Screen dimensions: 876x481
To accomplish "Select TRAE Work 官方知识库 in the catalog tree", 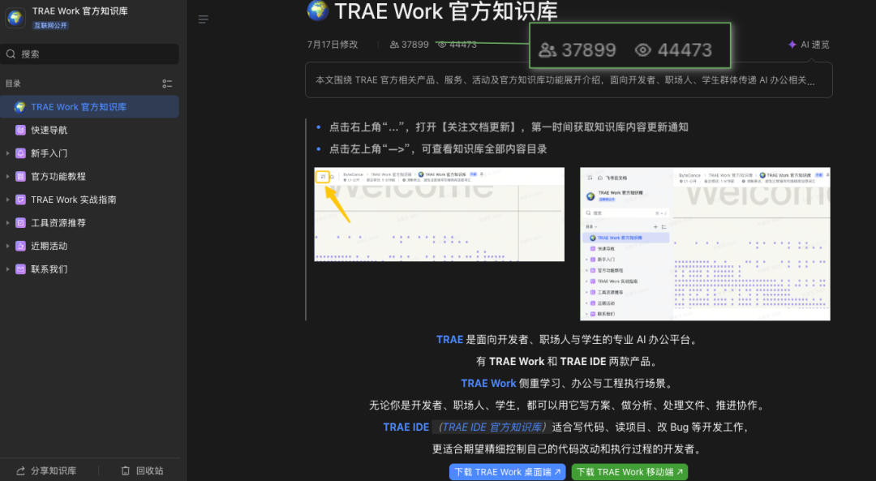I will click(x=89, y=107).
